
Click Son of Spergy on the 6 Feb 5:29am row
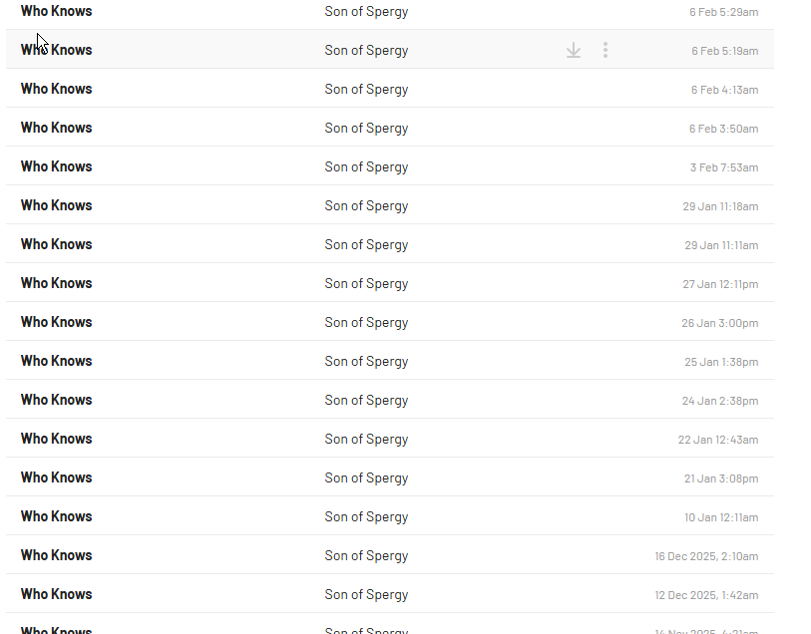(x=366, y=12)
